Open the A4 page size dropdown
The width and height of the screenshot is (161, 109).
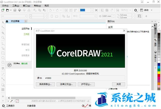point(25,16)
